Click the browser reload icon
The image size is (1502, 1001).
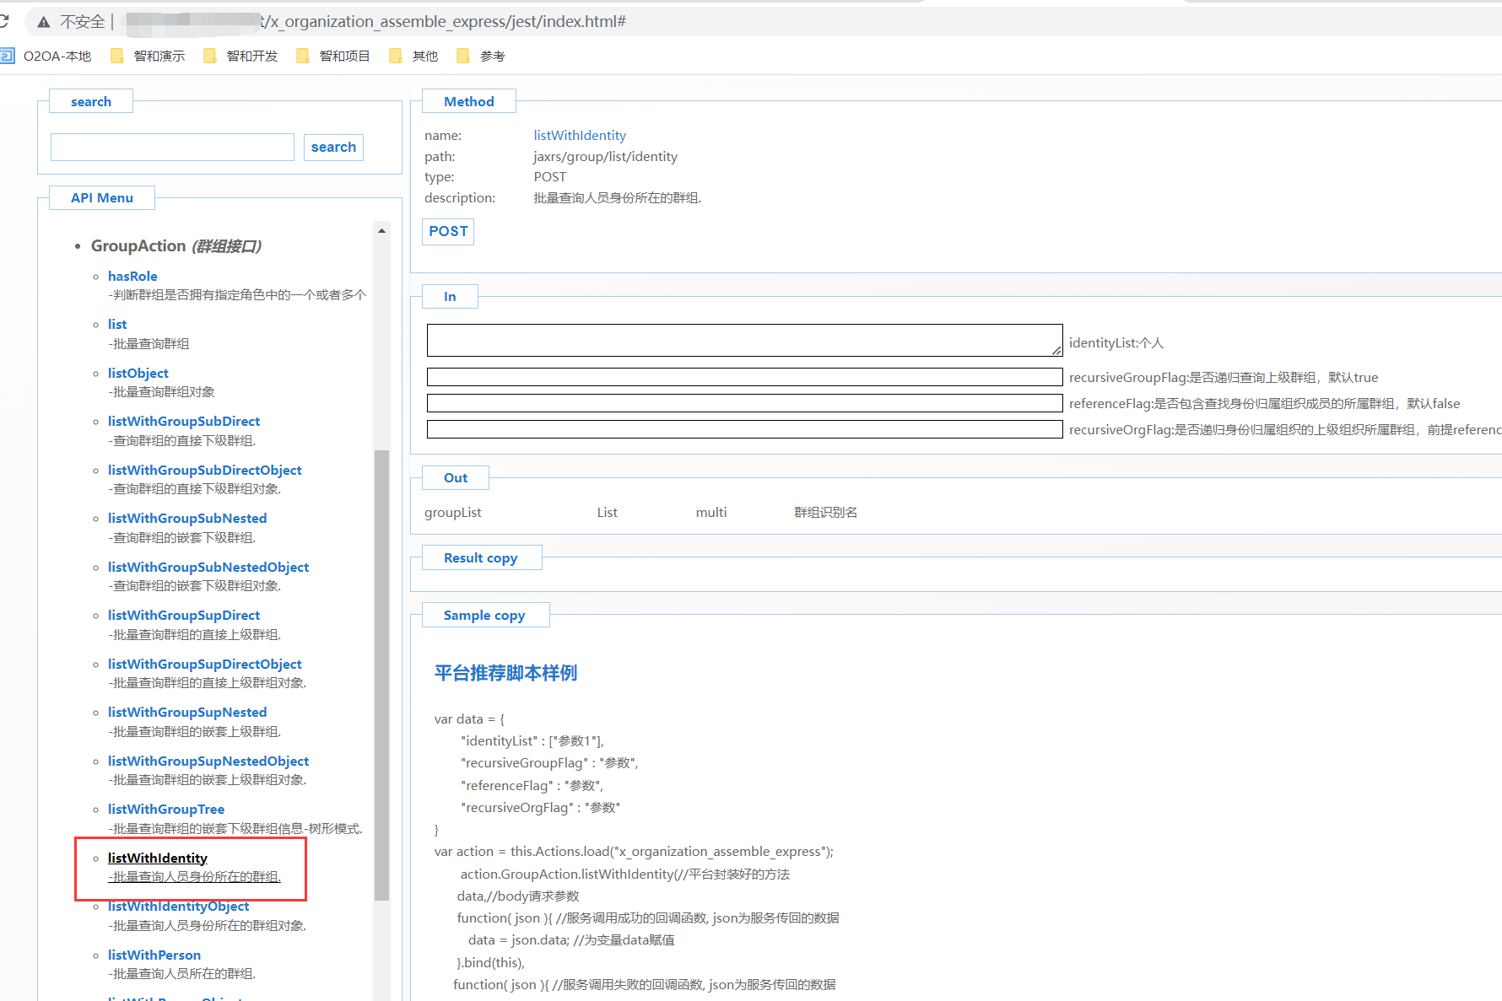point(4,21)
